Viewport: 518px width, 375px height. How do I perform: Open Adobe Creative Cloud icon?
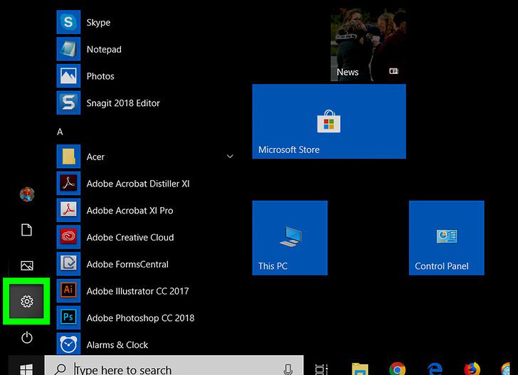[68, 237]
